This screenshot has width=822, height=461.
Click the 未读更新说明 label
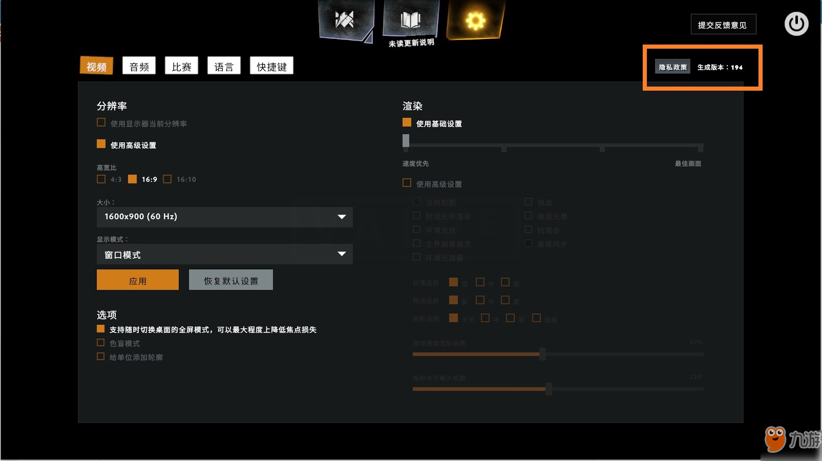(411, 43)
